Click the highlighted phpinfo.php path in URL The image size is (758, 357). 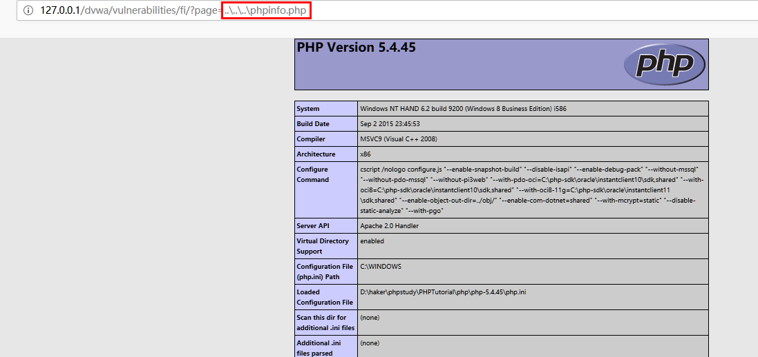coord(266,11)
